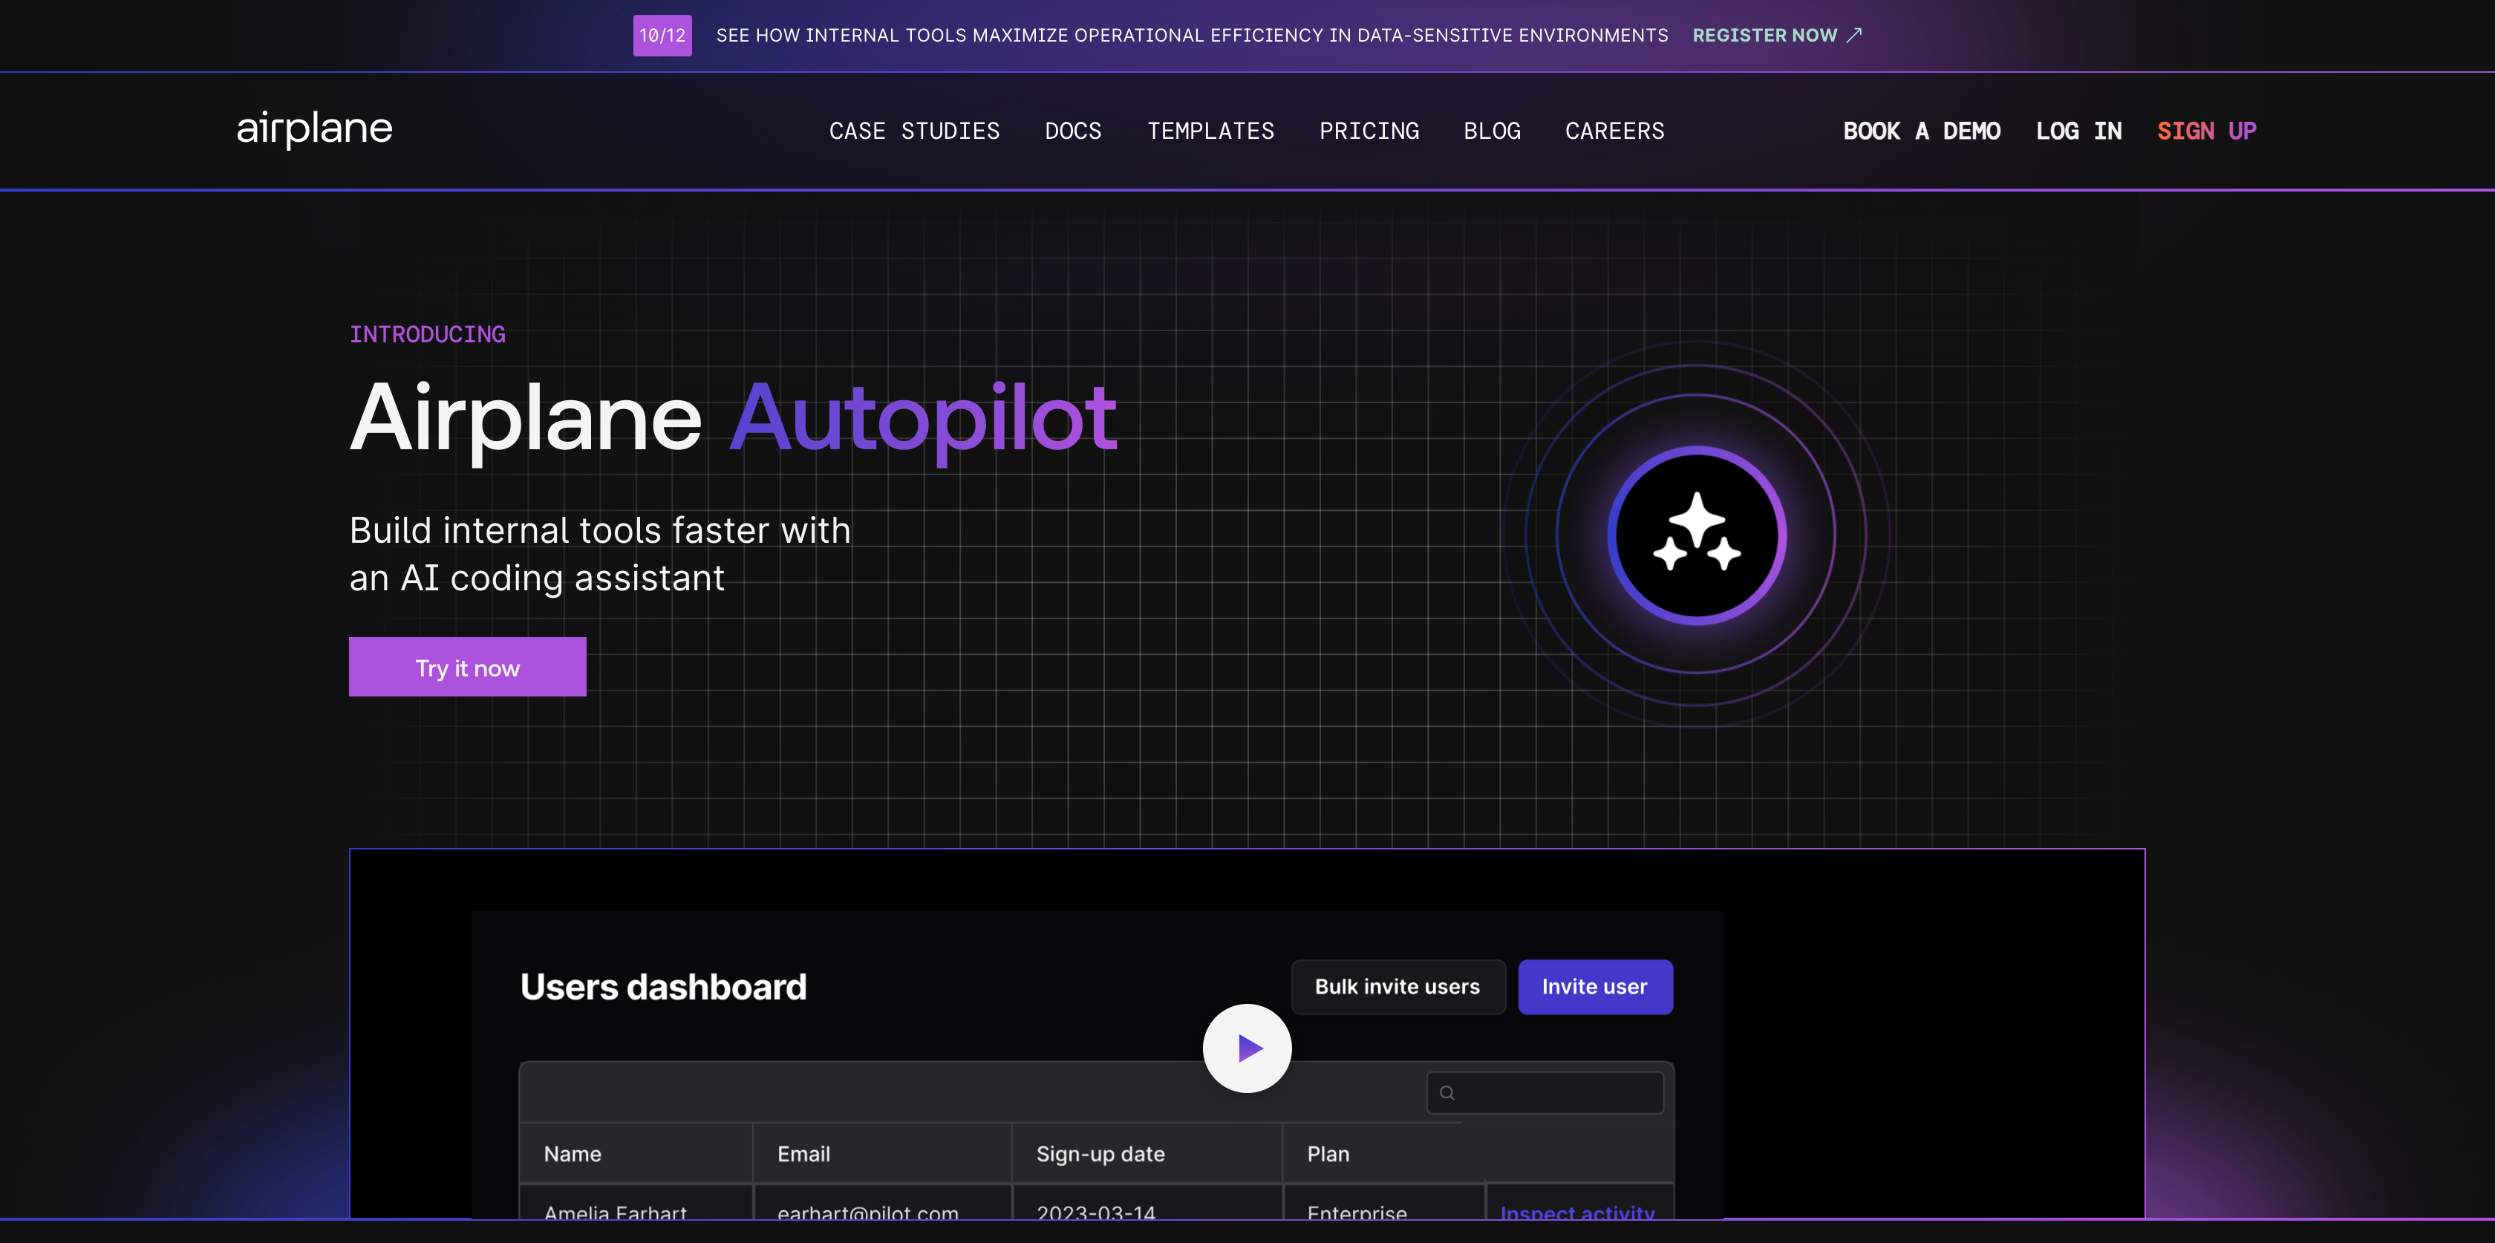Play the Users dashboard demo video
Screen dimensions: 2495x1243
[1247, 1048]
